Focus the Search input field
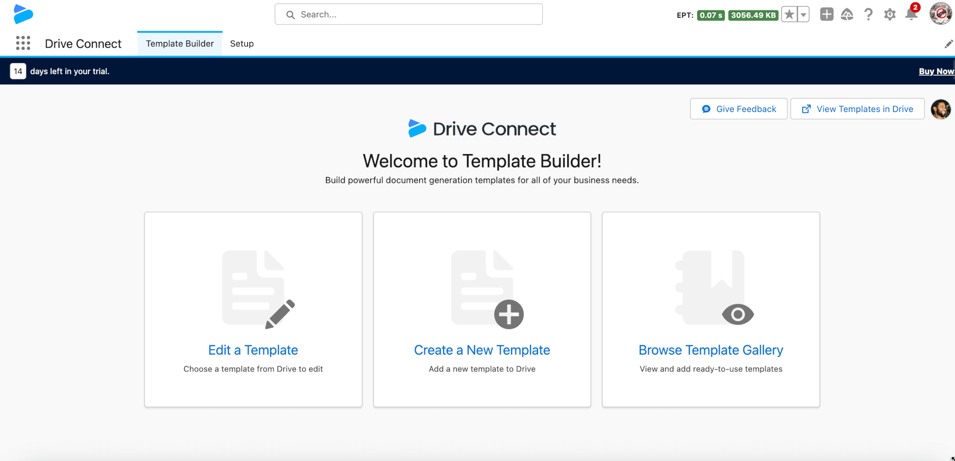Viewport: 955px width, 461px height. [408, 14]
